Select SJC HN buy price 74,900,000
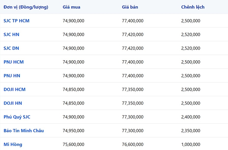The image size is (228, 150). point(73,34)
